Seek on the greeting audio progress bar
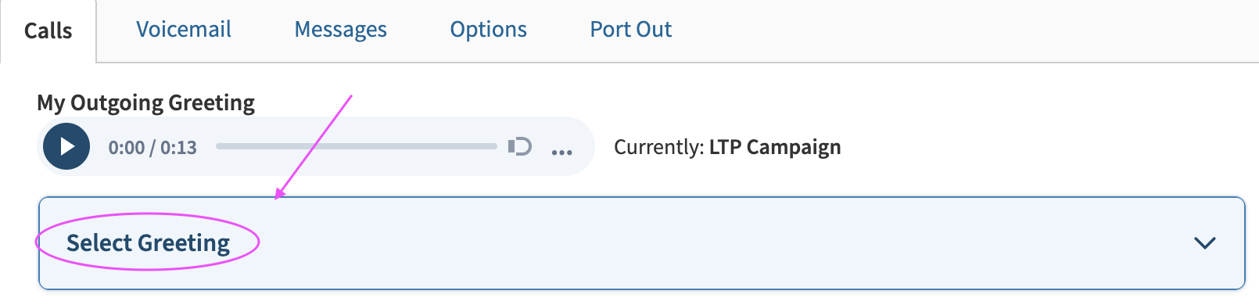1259x305 pixels. [x=357, y=146]
